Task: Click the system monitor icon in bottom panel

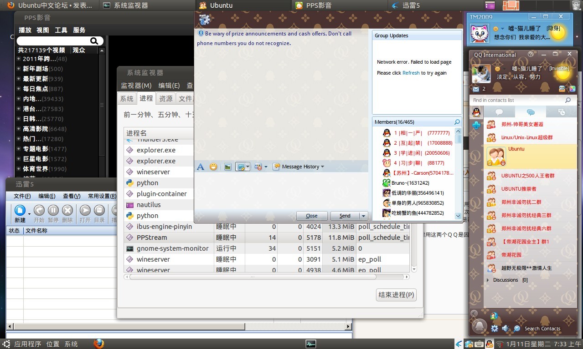Action: tap(311, 344)
